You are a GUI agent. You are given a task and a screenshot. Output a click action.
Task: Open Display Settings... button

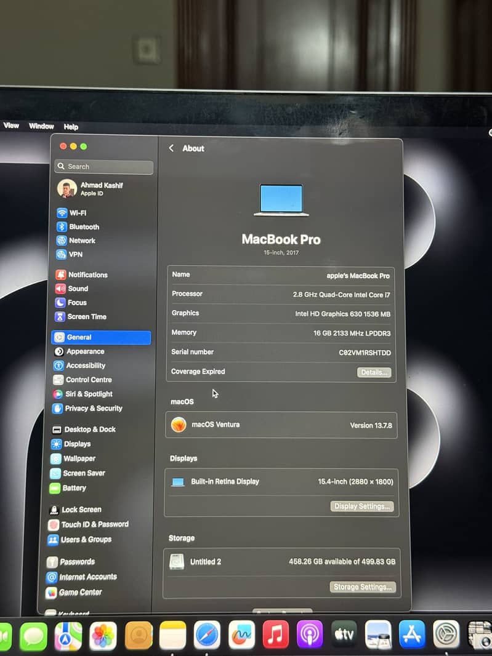coord(362,506)
